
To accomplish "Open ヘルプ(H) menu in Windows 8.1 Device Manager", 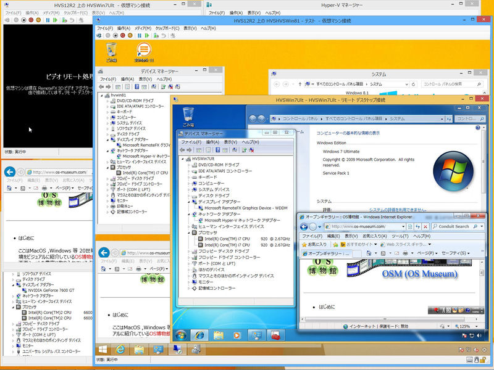I will 164,79.
